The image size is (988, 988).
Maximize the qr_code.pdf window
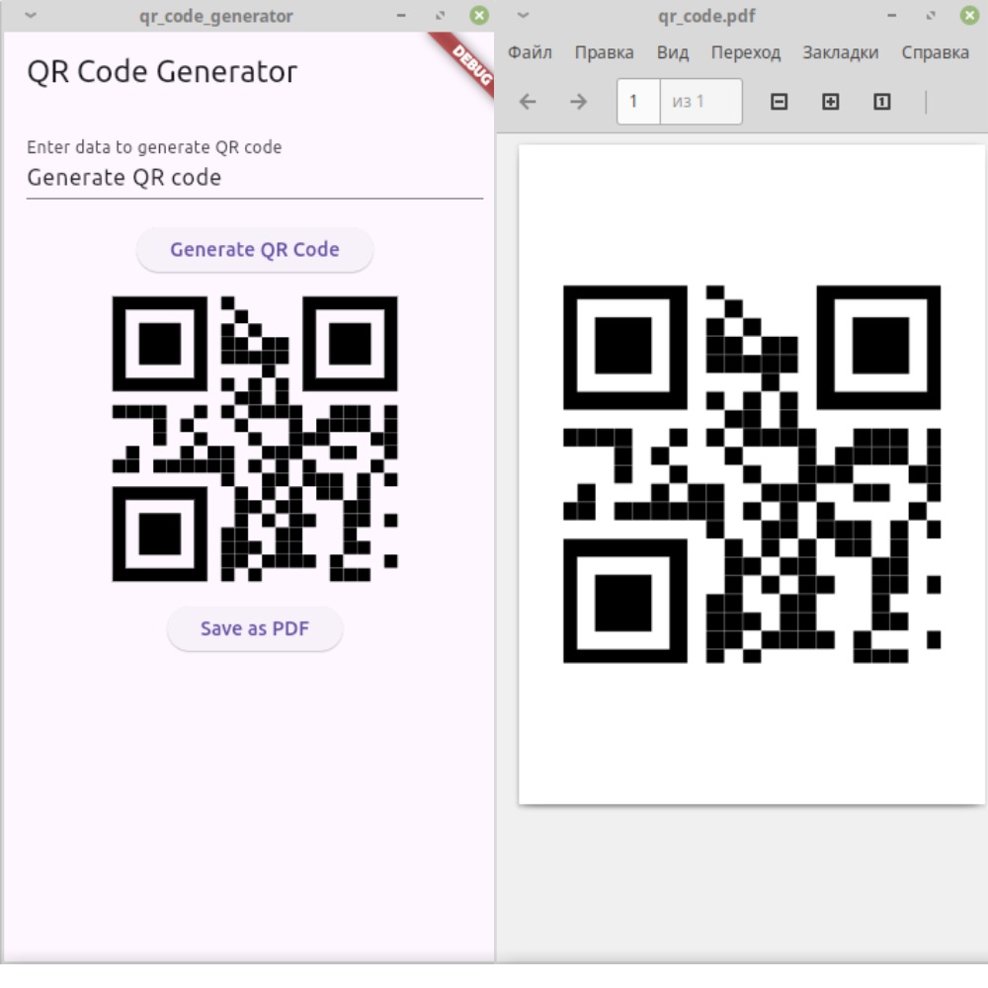pos(931,15)
